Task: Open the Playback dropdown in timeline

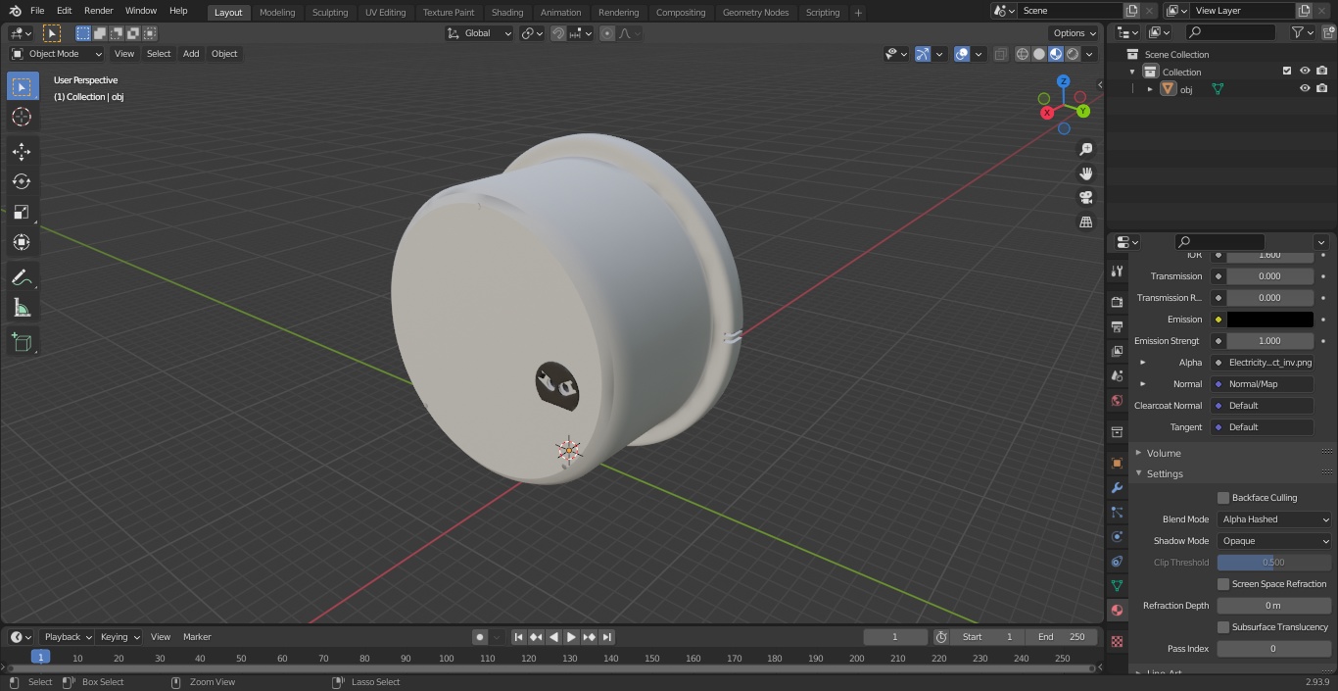Action: (x=67, y=637)
